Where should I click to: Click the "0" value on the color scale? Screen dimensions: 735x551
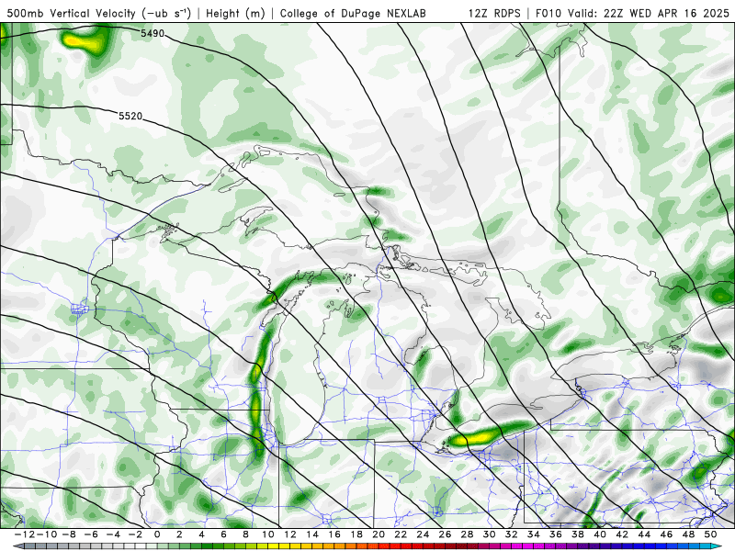157,534
